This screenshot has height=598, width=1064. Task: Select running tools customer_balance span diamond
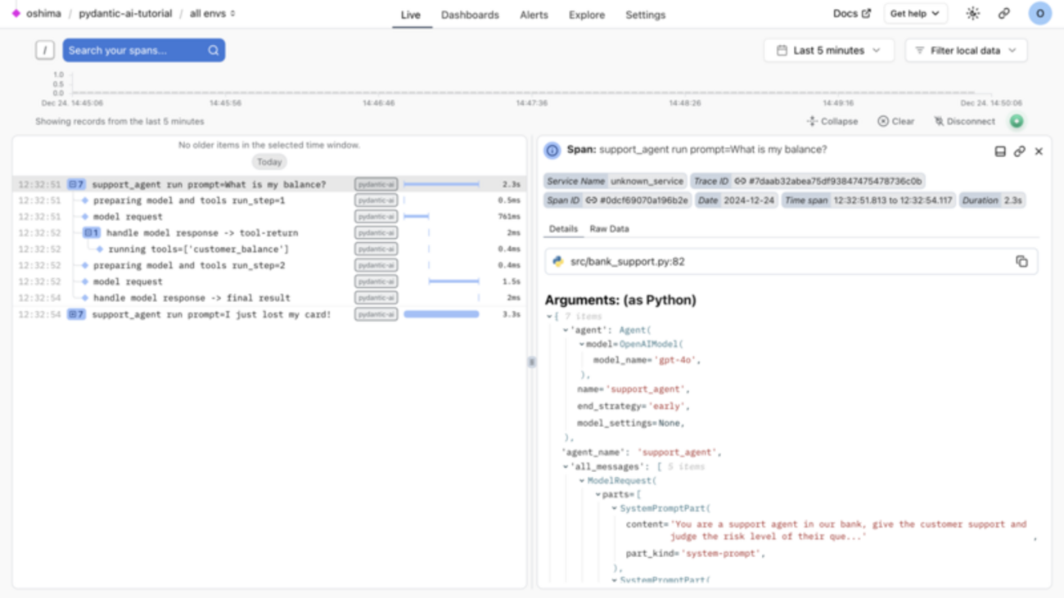coord(100,250)
